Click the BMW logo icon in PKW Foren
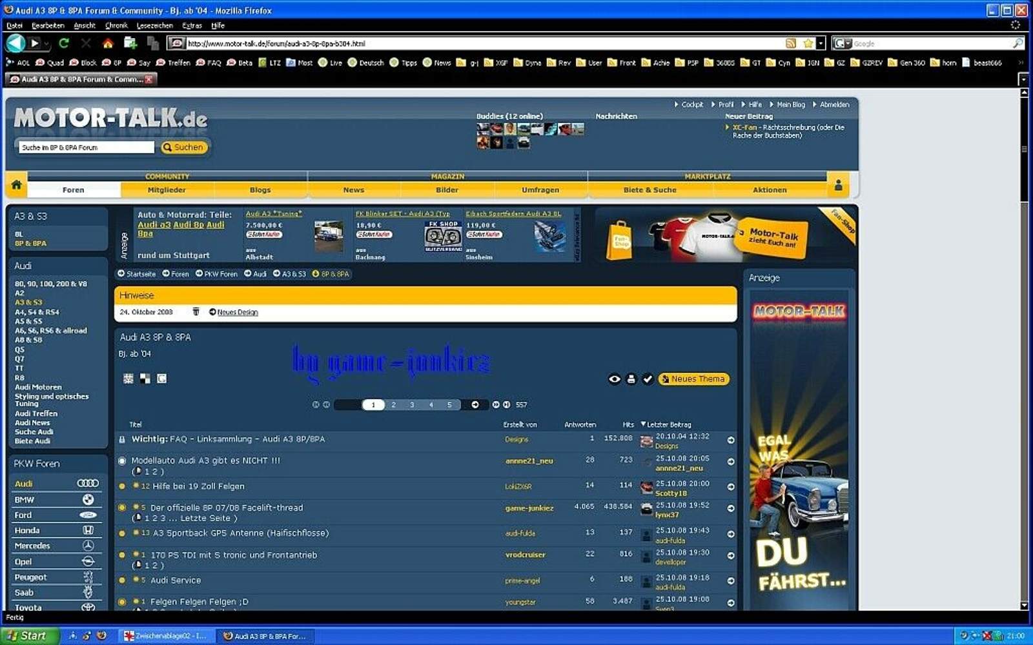The height and width of the screenshot is (645, 1033). (88, 499)
